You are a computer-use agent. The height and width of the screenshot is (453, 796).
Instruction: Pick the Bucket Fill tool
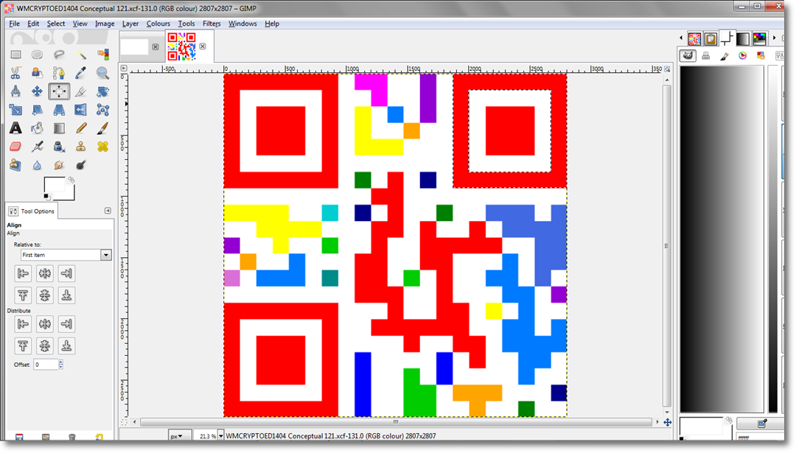click(37, 128)
